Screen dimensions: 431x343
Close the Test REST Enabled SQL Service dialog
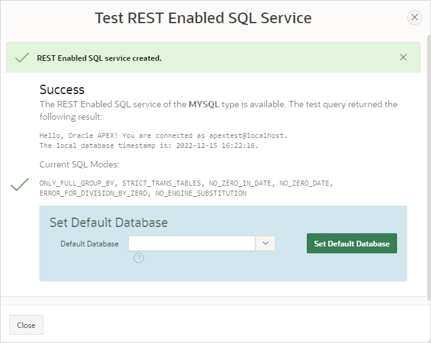pos(414,18)
